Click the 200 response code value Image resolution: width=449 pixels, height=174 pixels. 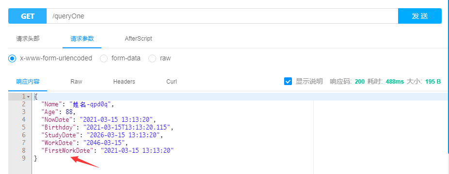coord(359,82)
